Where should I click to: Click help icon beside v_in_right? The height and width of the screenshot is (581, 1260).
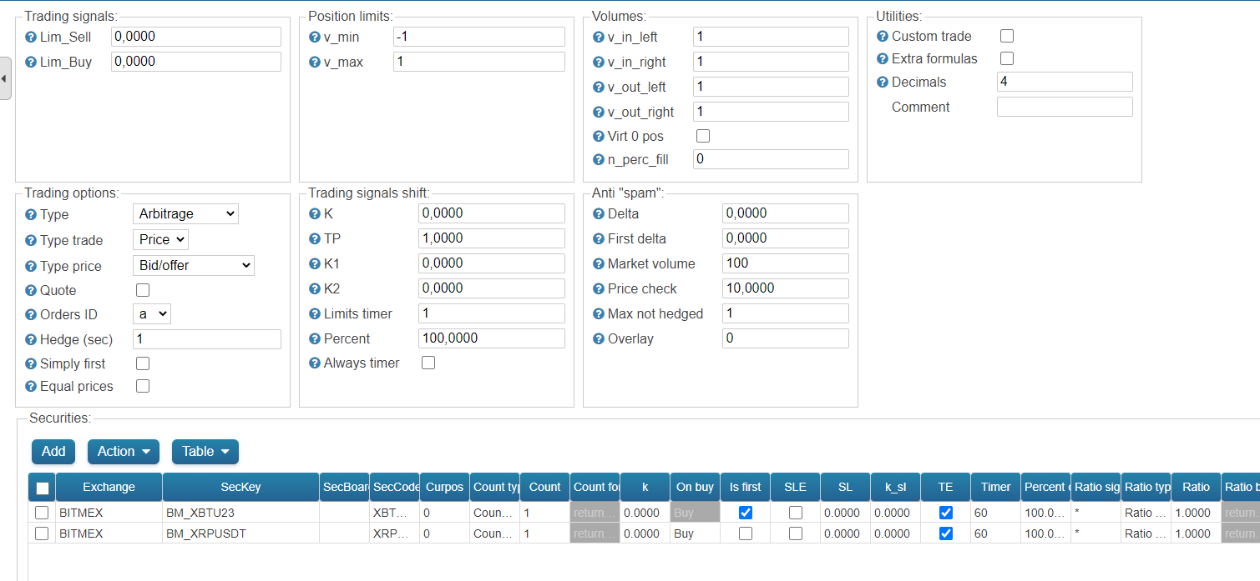[599, 63]
